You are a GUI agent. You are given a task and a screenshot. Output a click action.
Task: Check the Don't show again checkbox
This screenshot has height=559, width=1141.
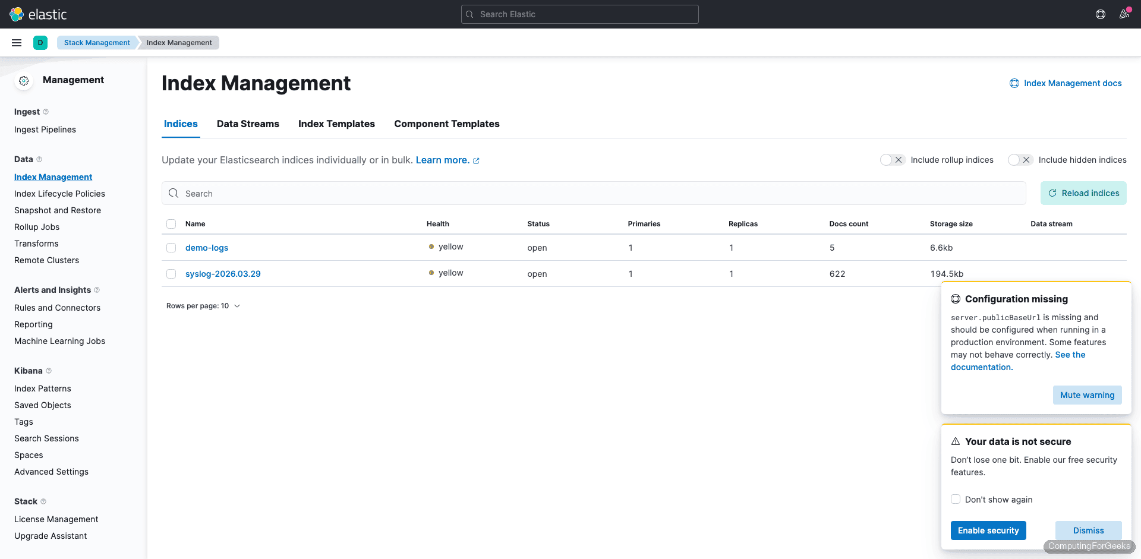956,499
